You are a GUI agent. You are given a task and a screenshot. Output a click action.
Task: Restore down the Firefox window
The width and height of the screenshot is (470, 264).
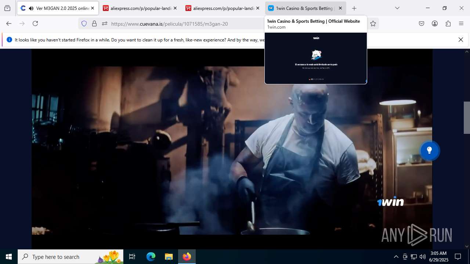445,8
